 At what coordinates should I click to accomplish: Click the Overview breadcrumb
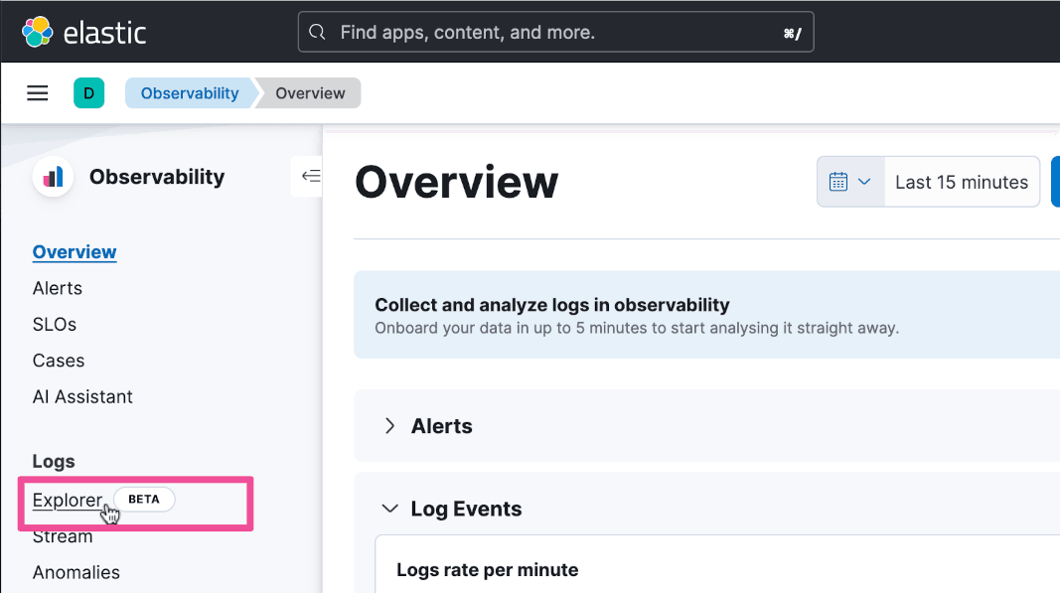coord(310,93)
